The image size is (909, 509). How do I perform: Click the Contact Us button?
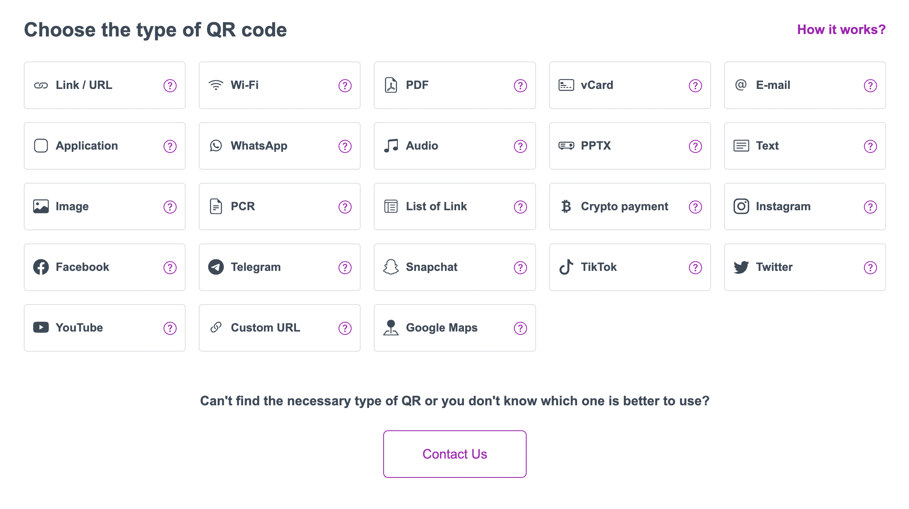pos(454,454)
